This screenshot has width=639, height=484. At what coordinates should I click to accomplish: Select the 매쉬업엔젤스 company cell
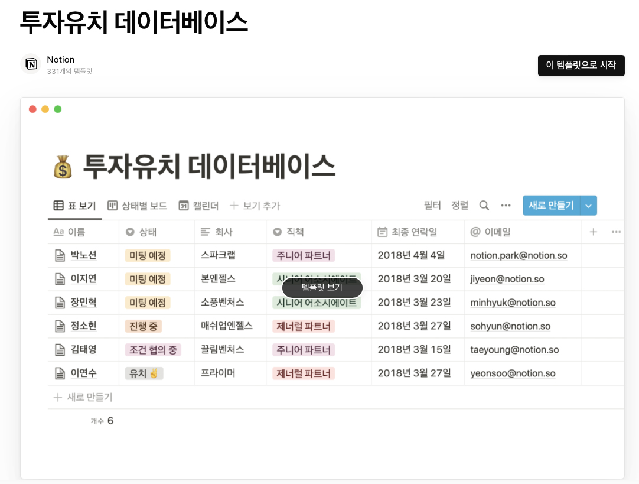pos(230,326)
